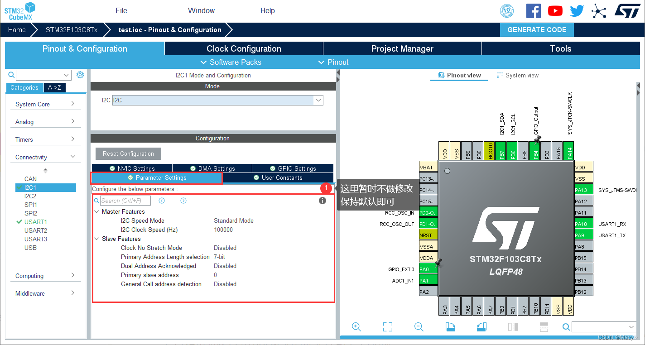The image size is (645, 345).
Task: Click the GENERATE CODE button
Action: tap(537, 30)
